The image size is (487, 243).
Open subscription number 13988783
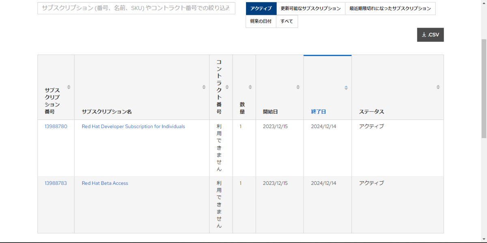tap(56, 183)
